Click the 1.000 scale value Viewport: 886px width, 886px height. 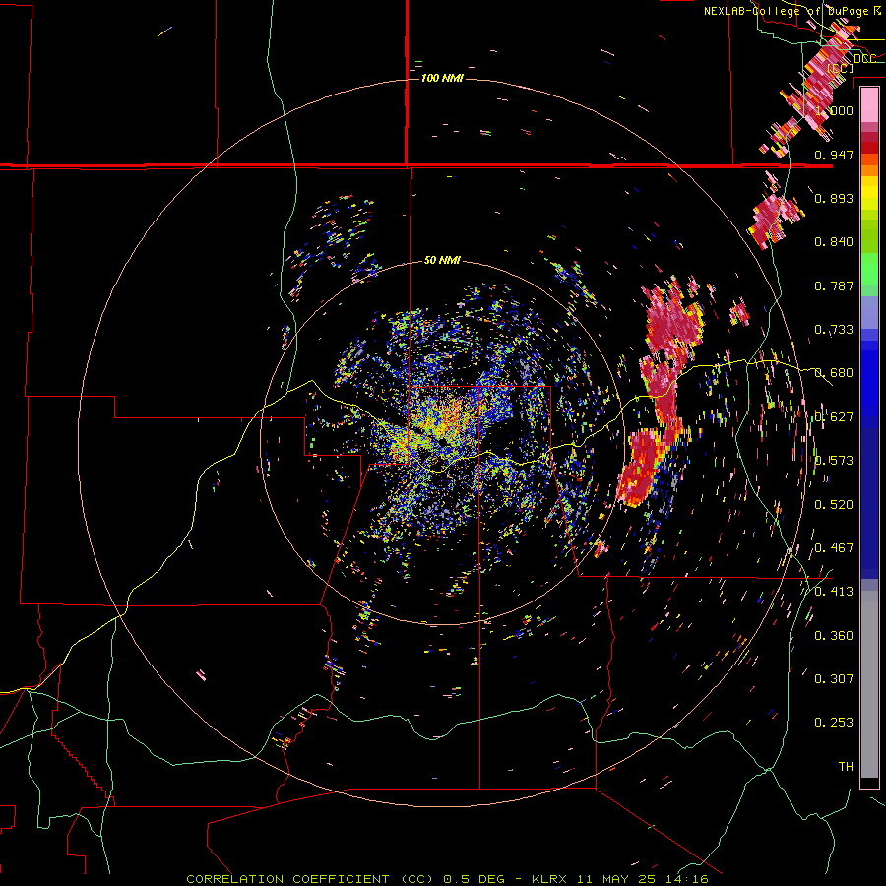click(834, 110)
